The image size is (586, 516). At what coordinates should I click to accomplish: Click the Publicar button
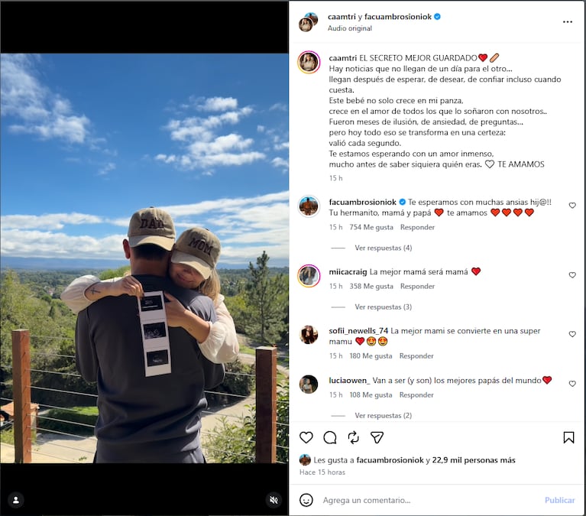tap(559, 500)
